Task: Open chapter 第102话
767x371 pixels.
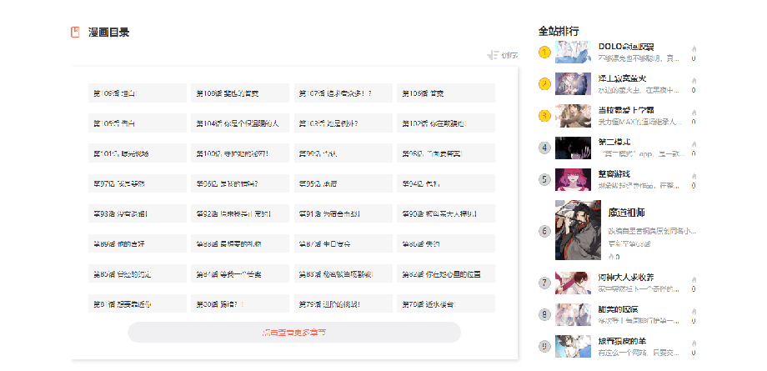Action: (x=446, y=123)
